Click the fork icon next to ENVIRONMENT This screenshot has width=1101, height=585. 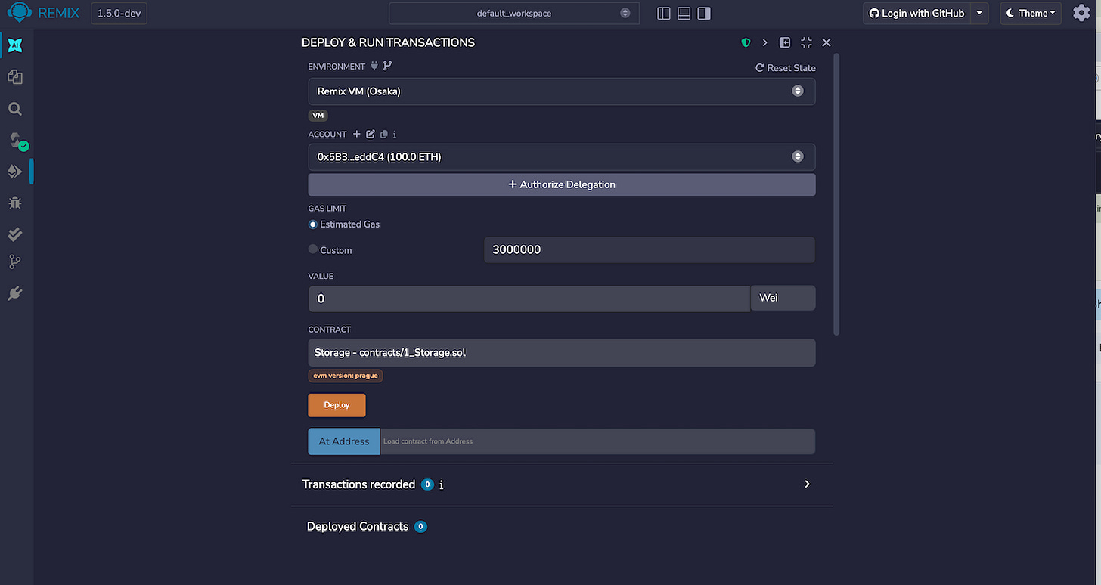[388, 67]
